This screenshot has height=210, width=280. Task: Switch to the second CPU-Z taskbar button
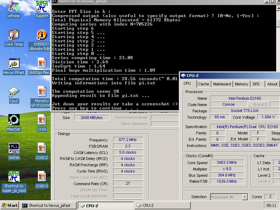[x=162, y=205]
